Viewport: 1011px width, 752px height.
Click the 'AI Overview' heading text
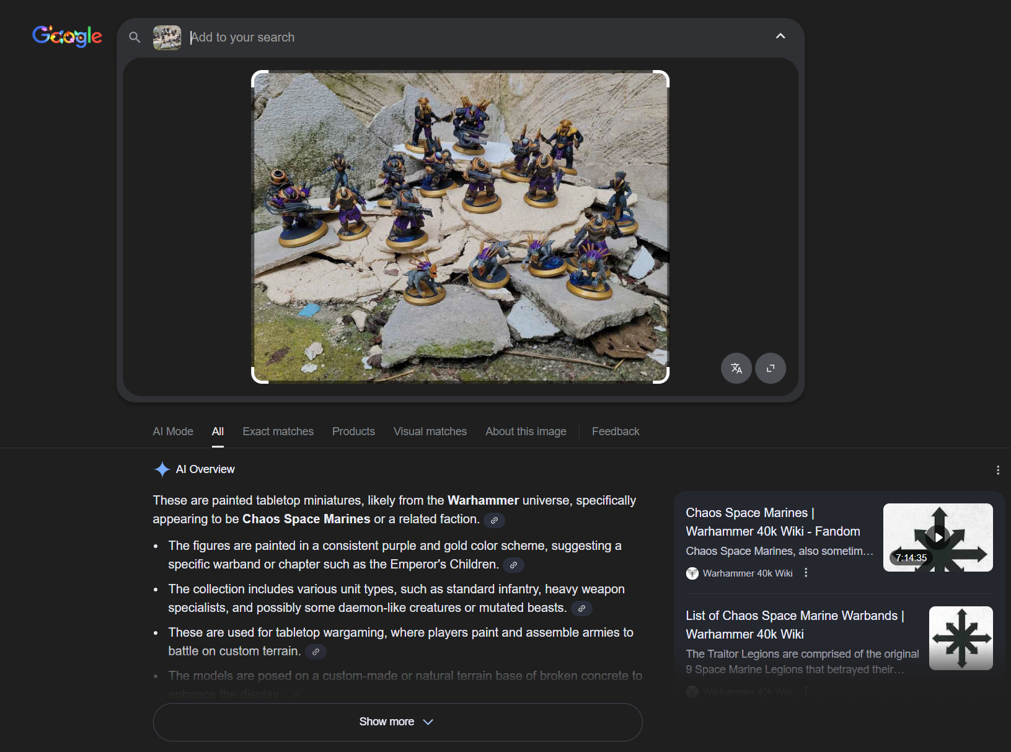pos(205,469)
